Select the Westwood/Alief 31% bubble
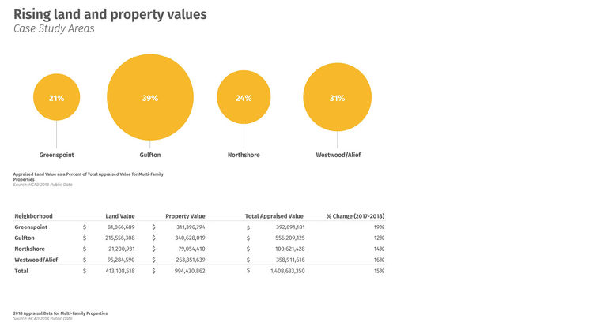This screenshot has width=616, height=326. tap(337, 98)
